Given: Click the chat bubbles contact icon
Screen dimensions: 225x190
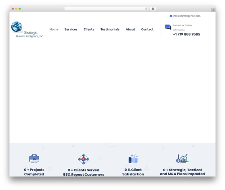Looking at the screenshot, I should tap(168, 27).
